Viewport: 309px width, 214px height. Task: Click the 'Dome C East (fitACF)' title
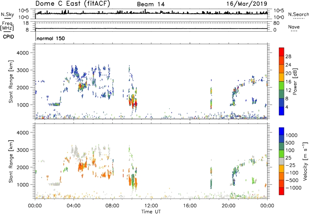click(x=73, y=4)
